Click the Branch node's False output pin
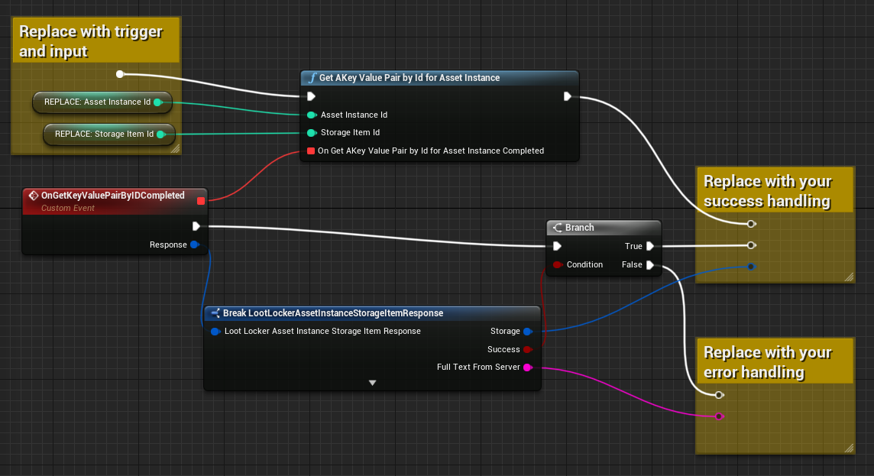 click(x=649, y=265)
